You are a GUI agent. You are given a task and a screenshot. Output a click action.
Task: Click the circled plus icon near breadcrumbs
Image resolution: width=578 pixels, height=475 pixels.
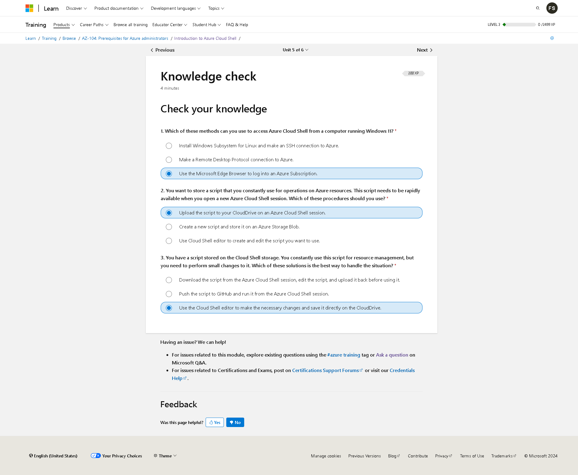tap(552, 38)
